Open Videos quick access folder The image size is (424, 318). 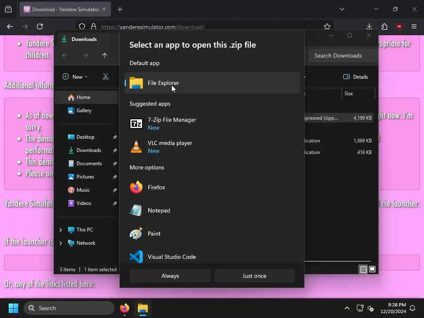(x=87, y=203)
